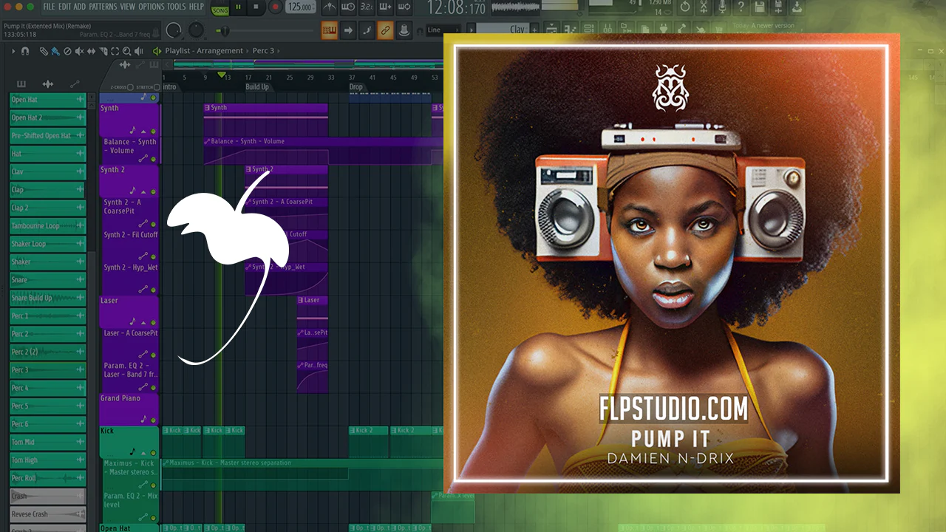Select the playback speaker tool in Playlist
The height and width of the screenshot is (532, 946).
point(139,52)
